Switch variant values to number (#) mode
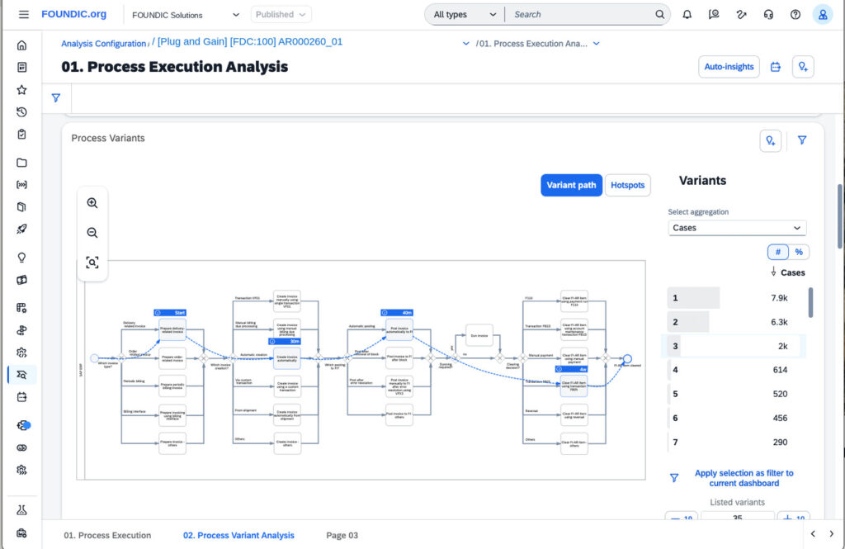845x549 pixels. coord(777,252)
